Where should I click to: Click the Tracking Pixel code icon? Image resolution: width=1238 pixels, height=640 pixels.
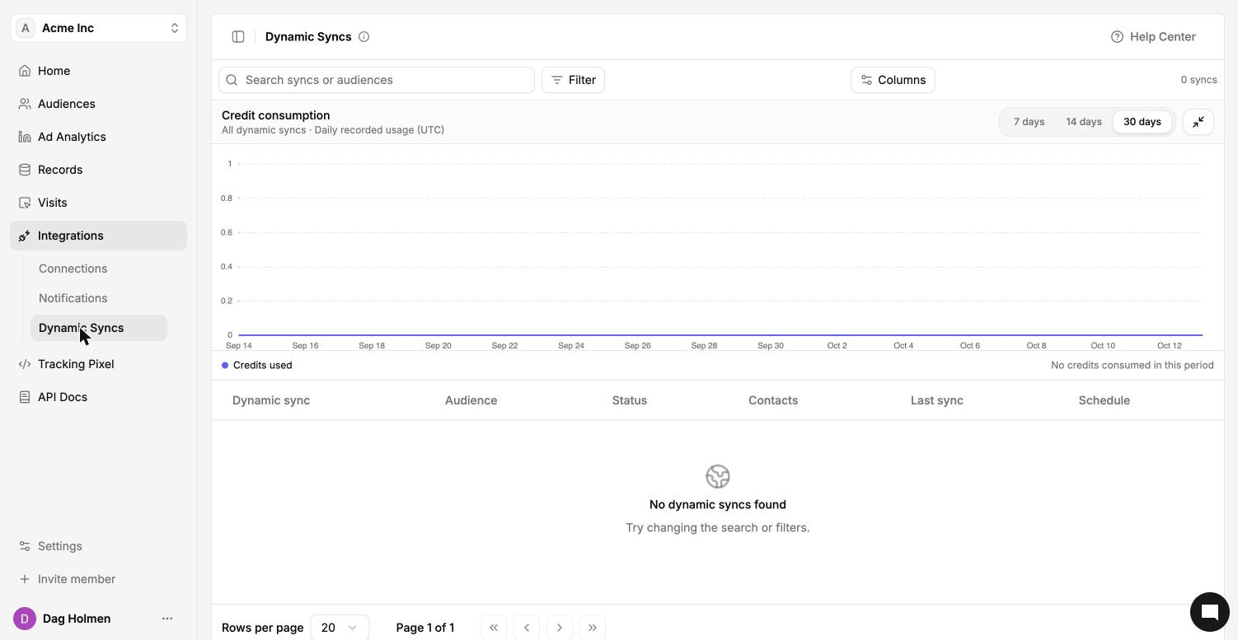pyautogui.click(x=25, y=364)
